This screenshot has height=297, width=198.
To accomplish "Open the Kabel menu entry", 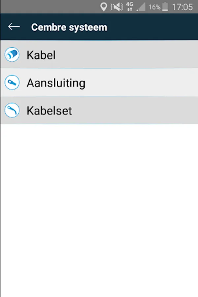I will tap(41, 55).
